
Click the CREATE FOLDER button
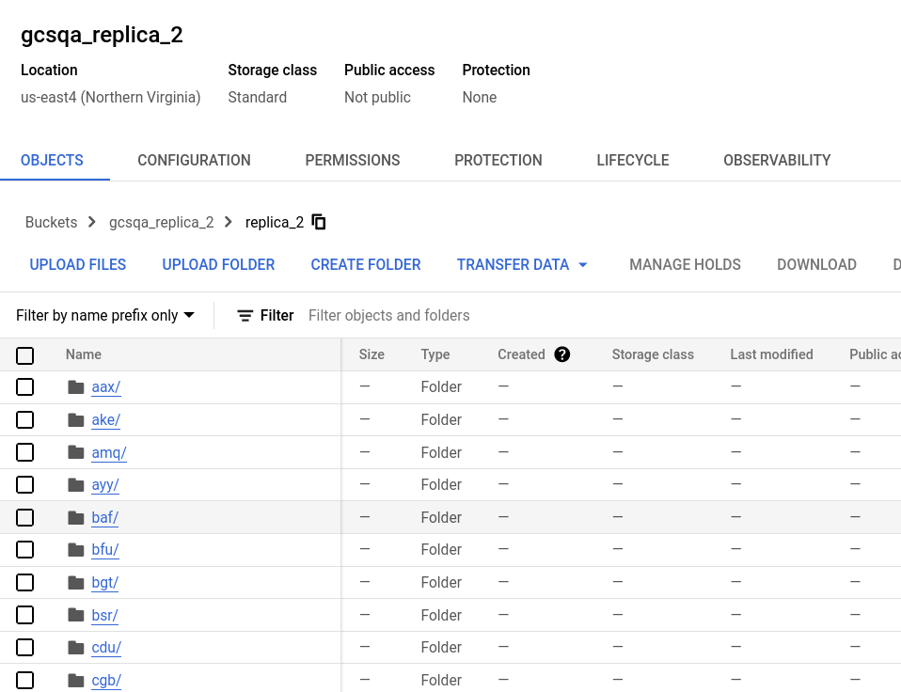tap(365, 264)
